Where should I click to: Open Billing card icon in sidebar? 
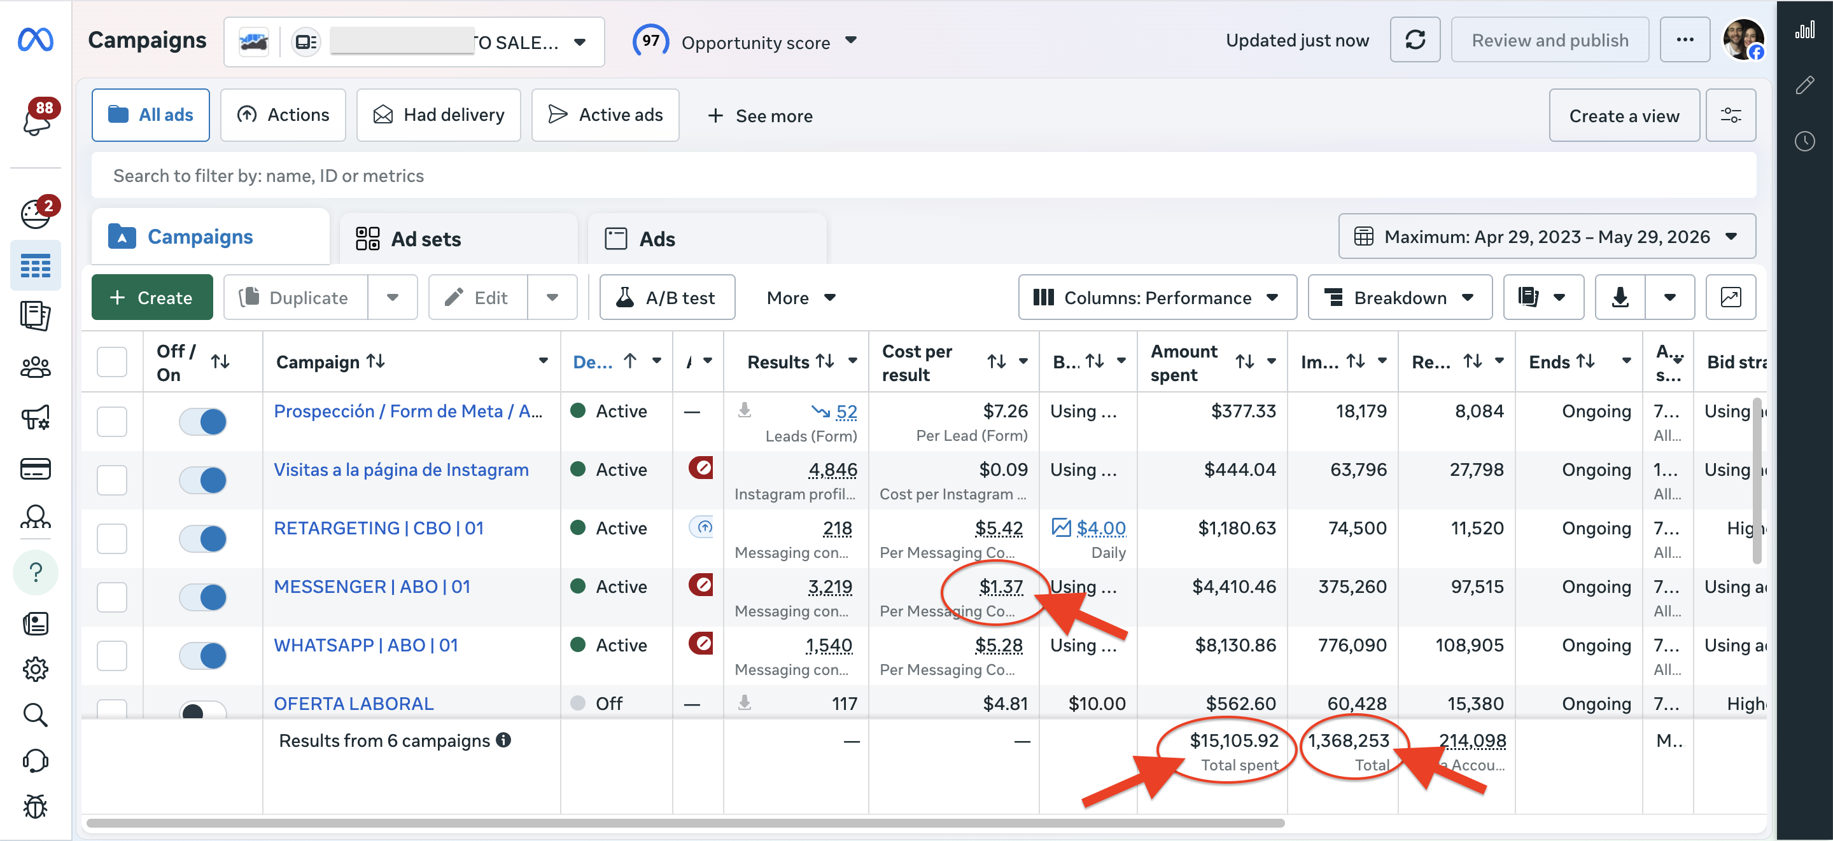[x=36, y=469]
